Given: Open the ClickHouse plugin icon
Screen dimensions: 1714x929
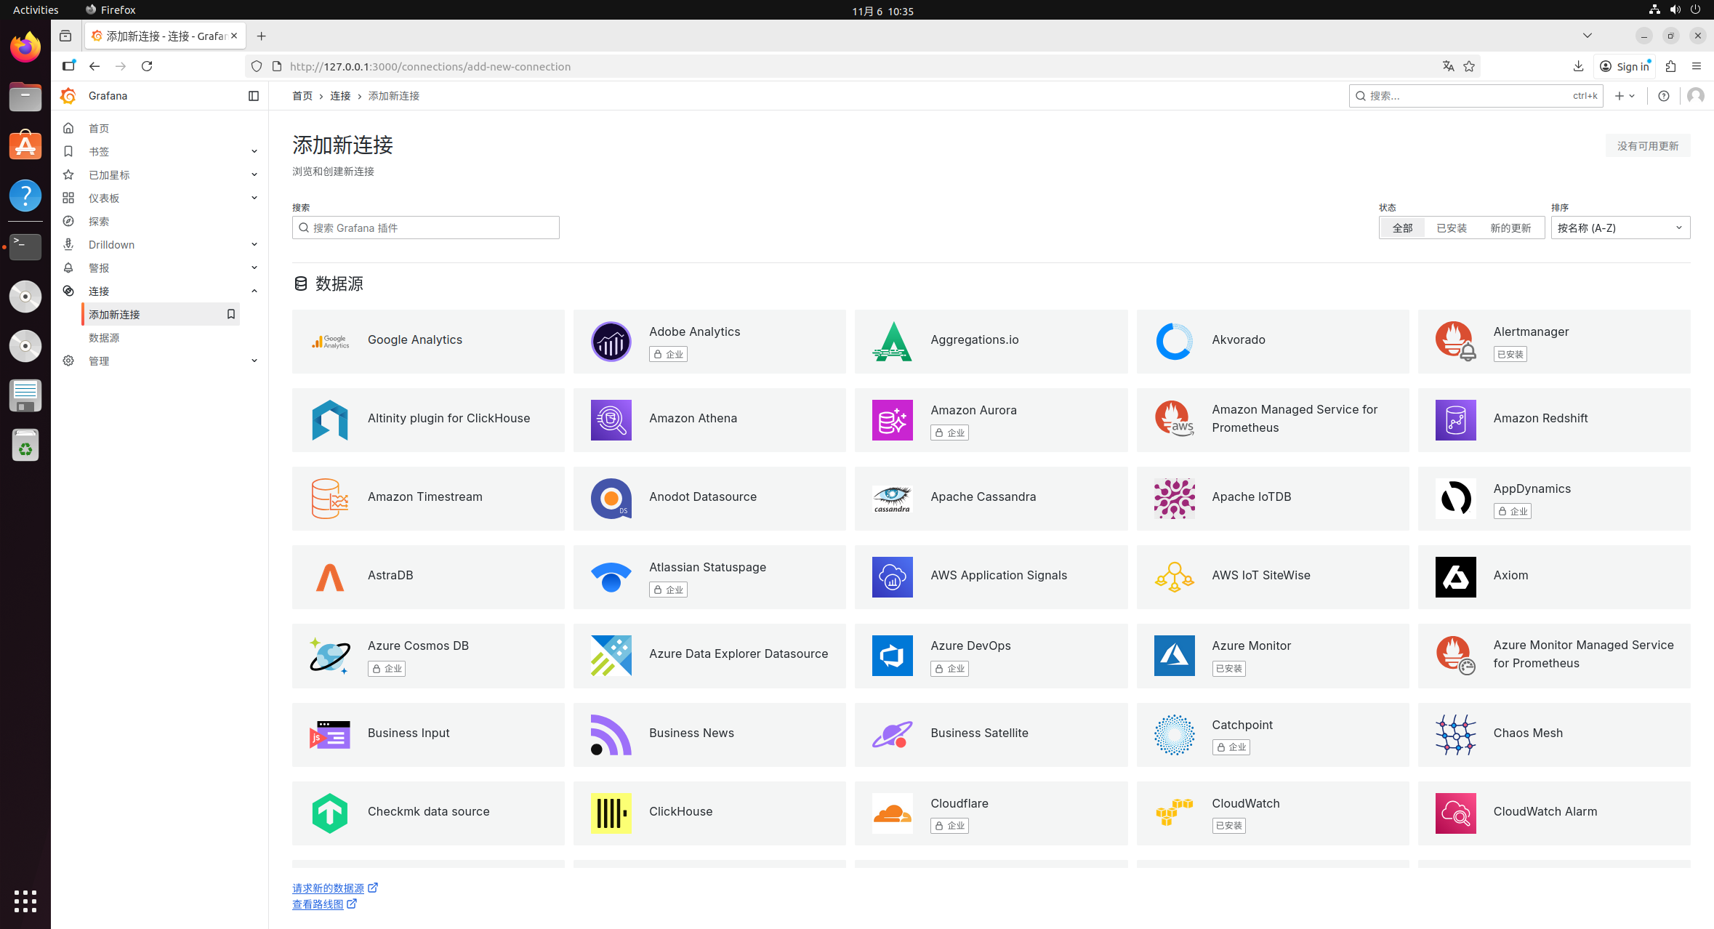Looking at the screenshot, I should (x=611, y=813).
